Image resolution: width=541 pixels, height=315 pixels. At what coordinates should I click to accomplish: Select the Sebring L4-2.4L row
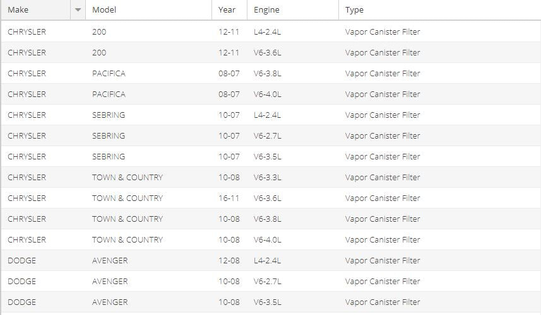coord(270,115)
